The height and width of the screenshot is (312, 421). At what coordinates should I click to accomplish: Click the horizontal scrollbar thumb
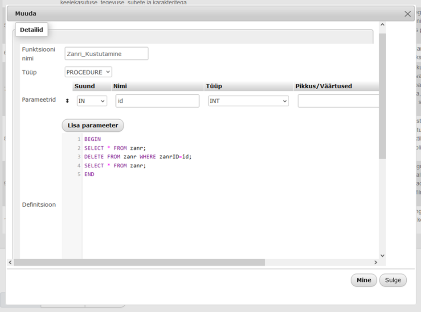coord(139,262)
